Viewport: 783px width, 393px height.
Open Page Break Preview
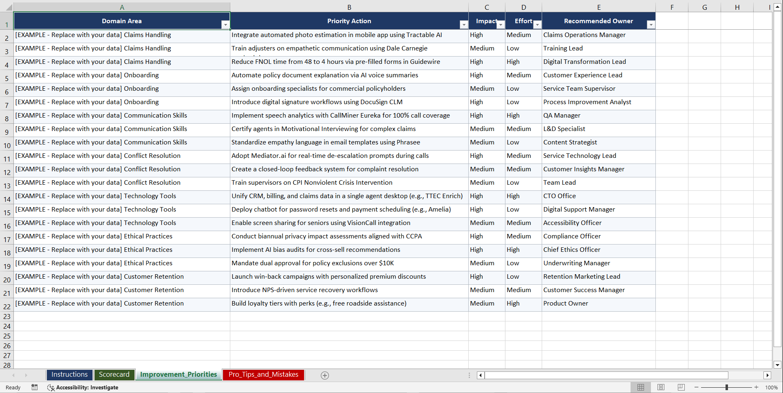[x=681, y=387]
